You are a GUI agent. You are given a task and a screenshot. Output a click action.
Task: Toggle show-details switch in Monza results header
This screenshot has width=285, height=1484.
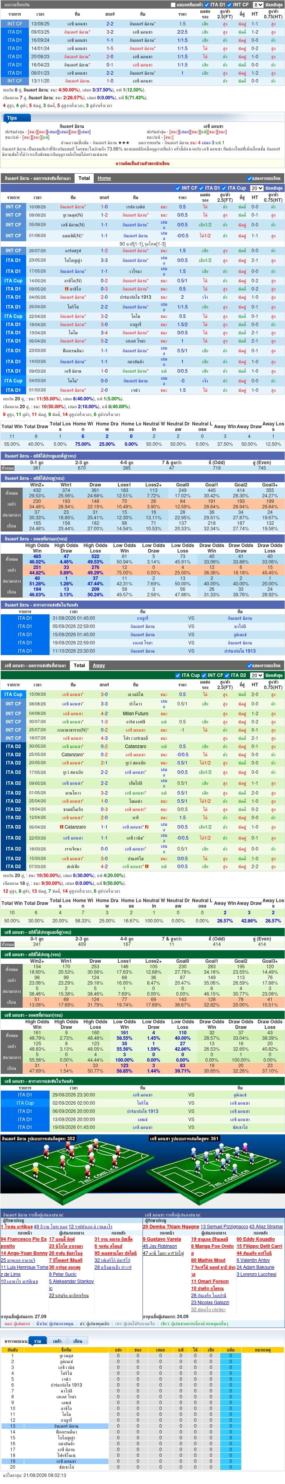point(249,666)
